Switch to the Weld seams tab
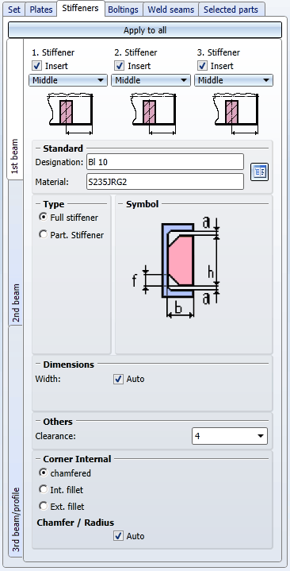The width and height of the screenshot is (290, 571). click(x=171, y=10)
